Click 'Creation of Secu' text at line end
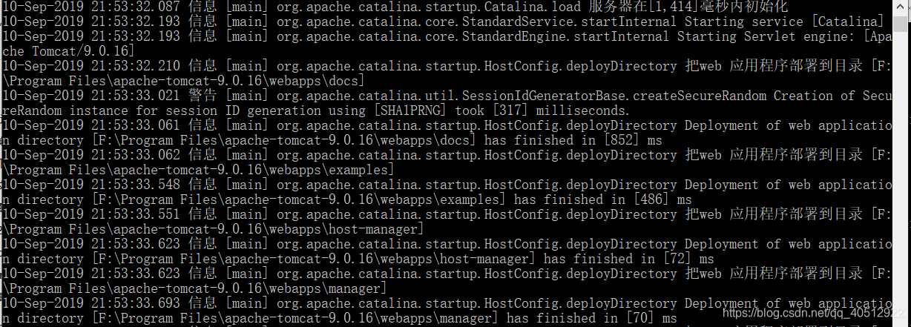 [832, 96]
